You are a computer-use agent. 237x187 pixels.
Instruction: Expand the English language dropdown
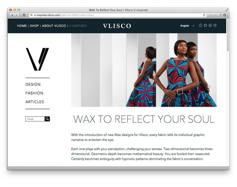187,26
